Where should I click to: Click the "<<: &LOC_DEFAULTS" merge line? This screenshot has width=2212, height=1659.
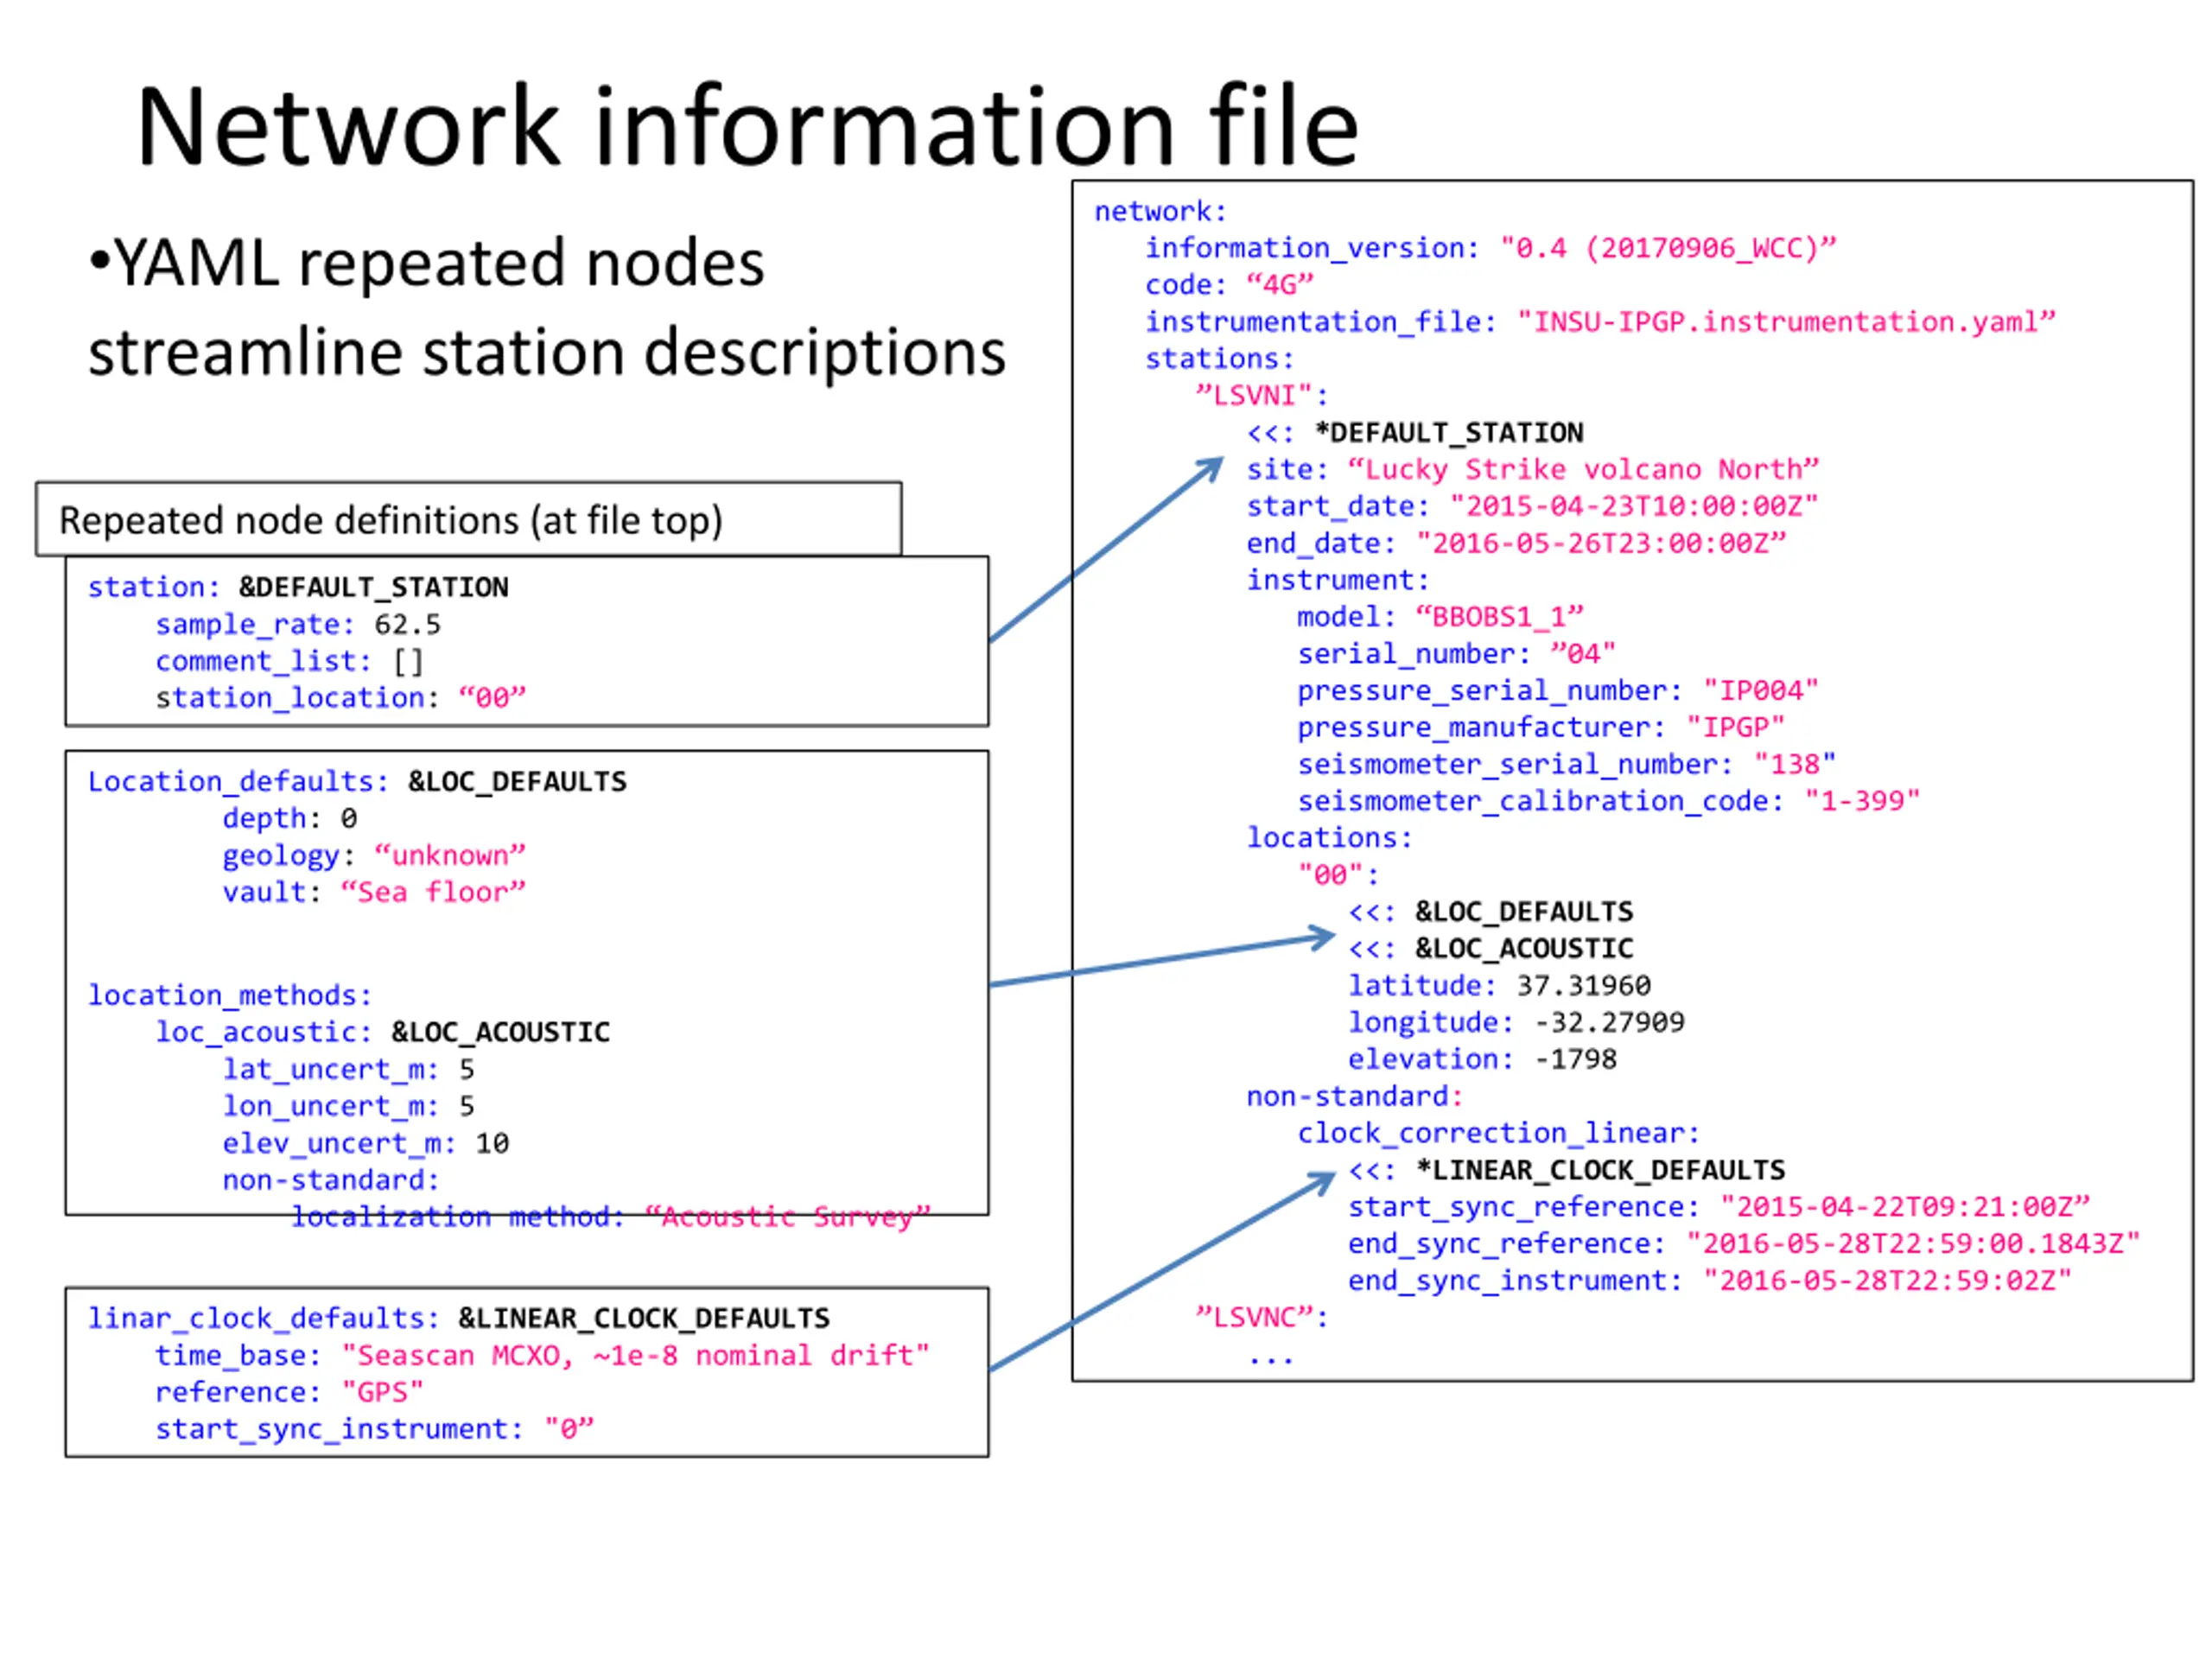pyautogui.click(x=1491, y=912)
